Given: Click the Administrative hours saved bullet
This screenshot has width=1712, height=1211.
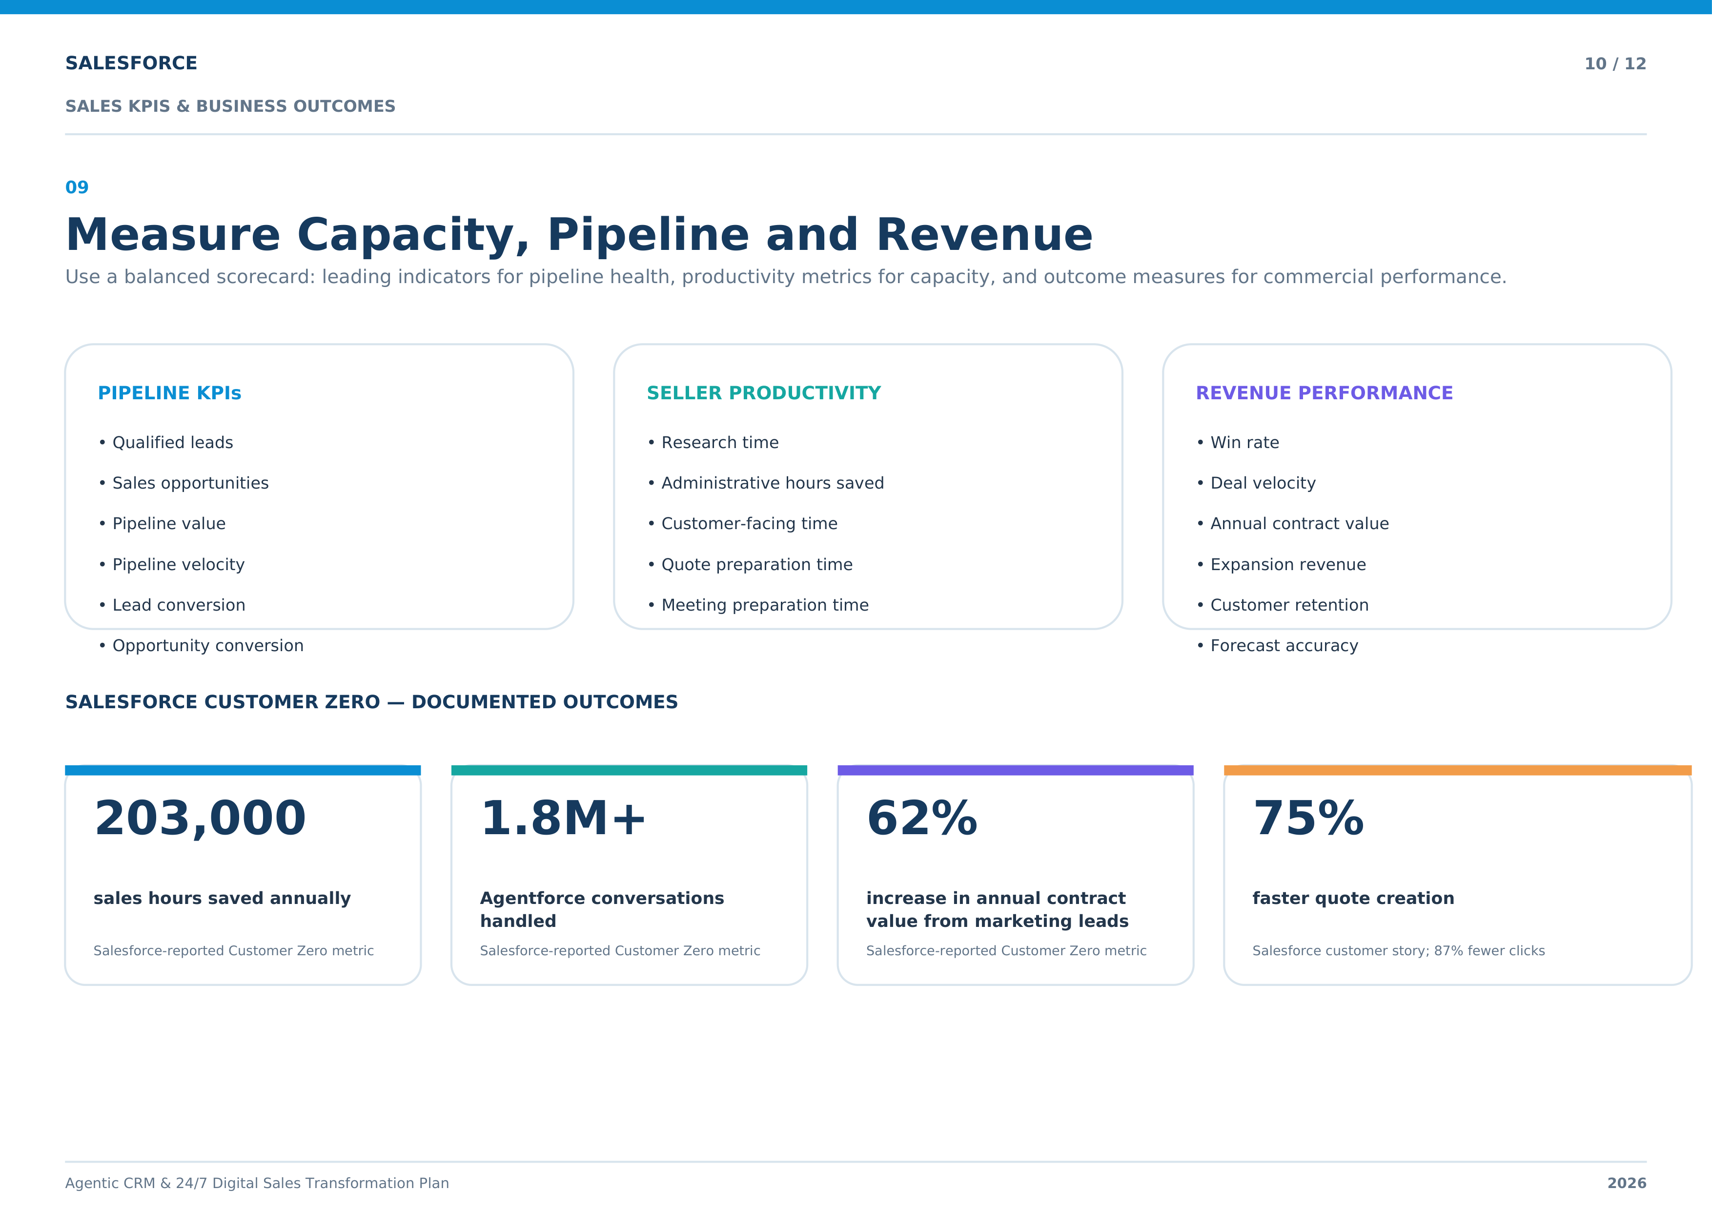Looking at the screenshot, I should coord(766,483).
